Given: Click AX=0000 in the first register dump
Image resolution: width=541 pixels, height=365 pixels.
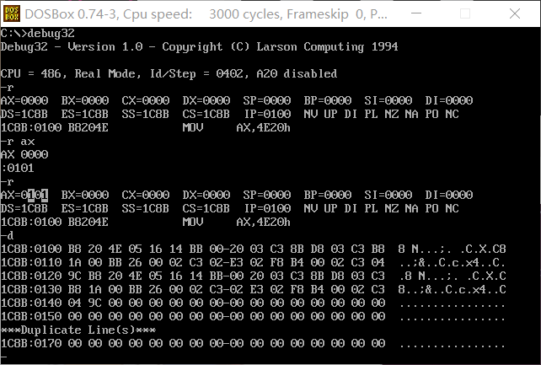Looking at the screenshot, I should [x=24, y=101].
